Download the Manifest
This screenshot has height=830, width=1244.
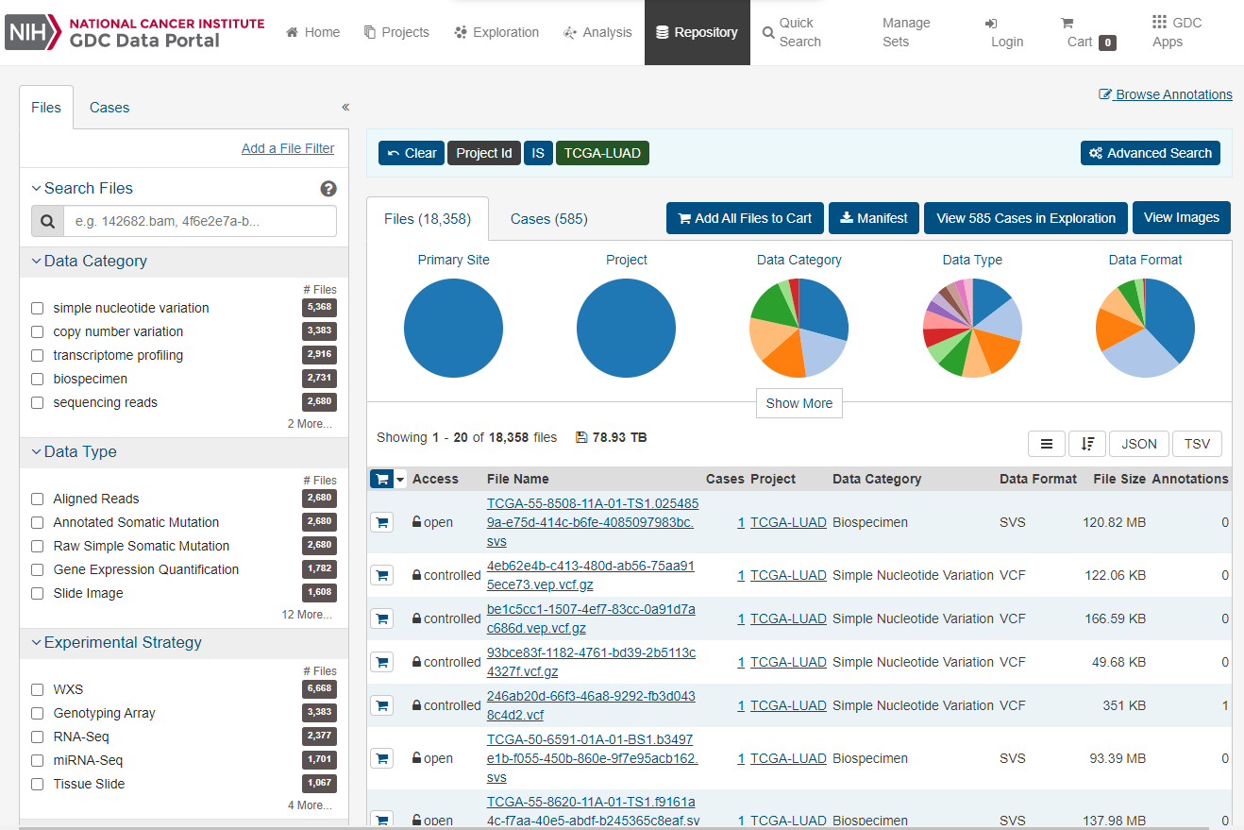(874, 218)
